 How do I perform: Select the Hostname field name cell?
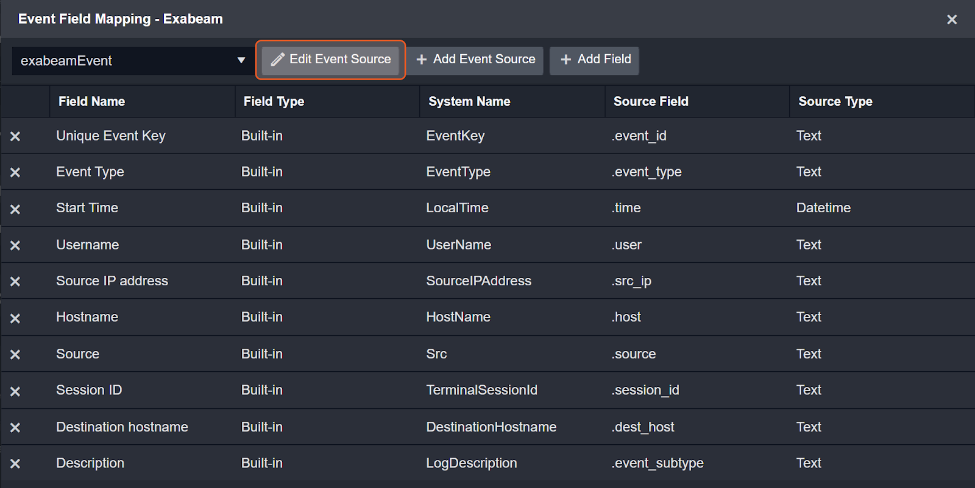87,317
